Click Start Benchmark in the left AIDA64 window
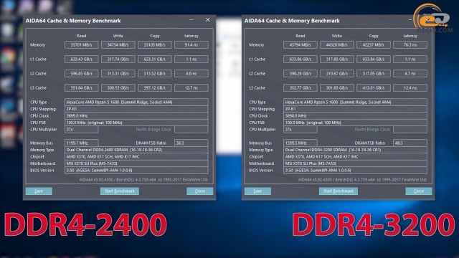The height and width of the screenshot is (258, 459). (x=120, y=191)
